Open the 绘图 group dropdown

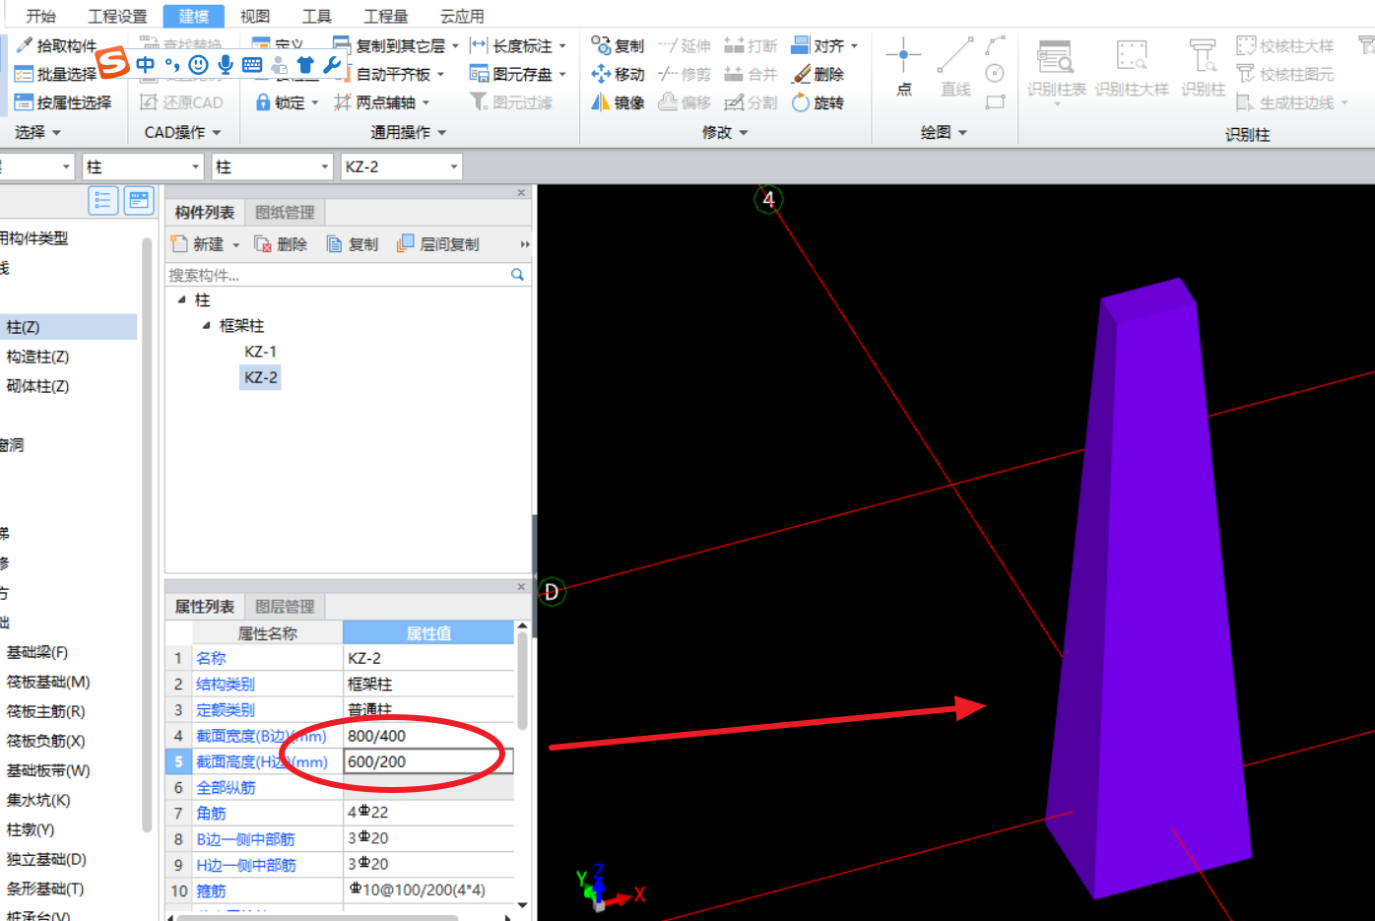944,132
